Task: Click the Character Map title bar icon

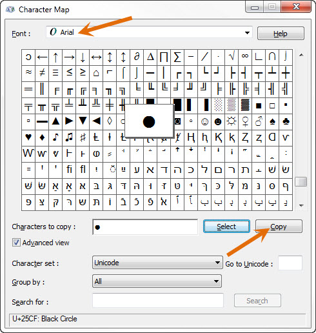Action: [10, 10]
